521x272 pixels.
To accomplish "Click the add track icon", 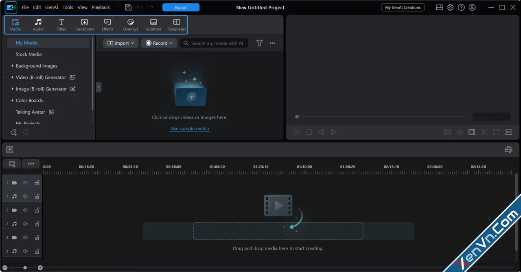I will click(x=12, y=164).
